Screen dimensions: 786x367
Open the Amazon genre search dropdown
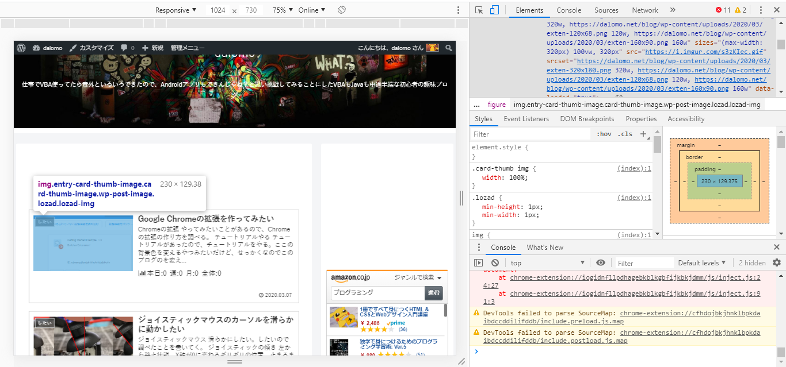[x=418, y=278]
